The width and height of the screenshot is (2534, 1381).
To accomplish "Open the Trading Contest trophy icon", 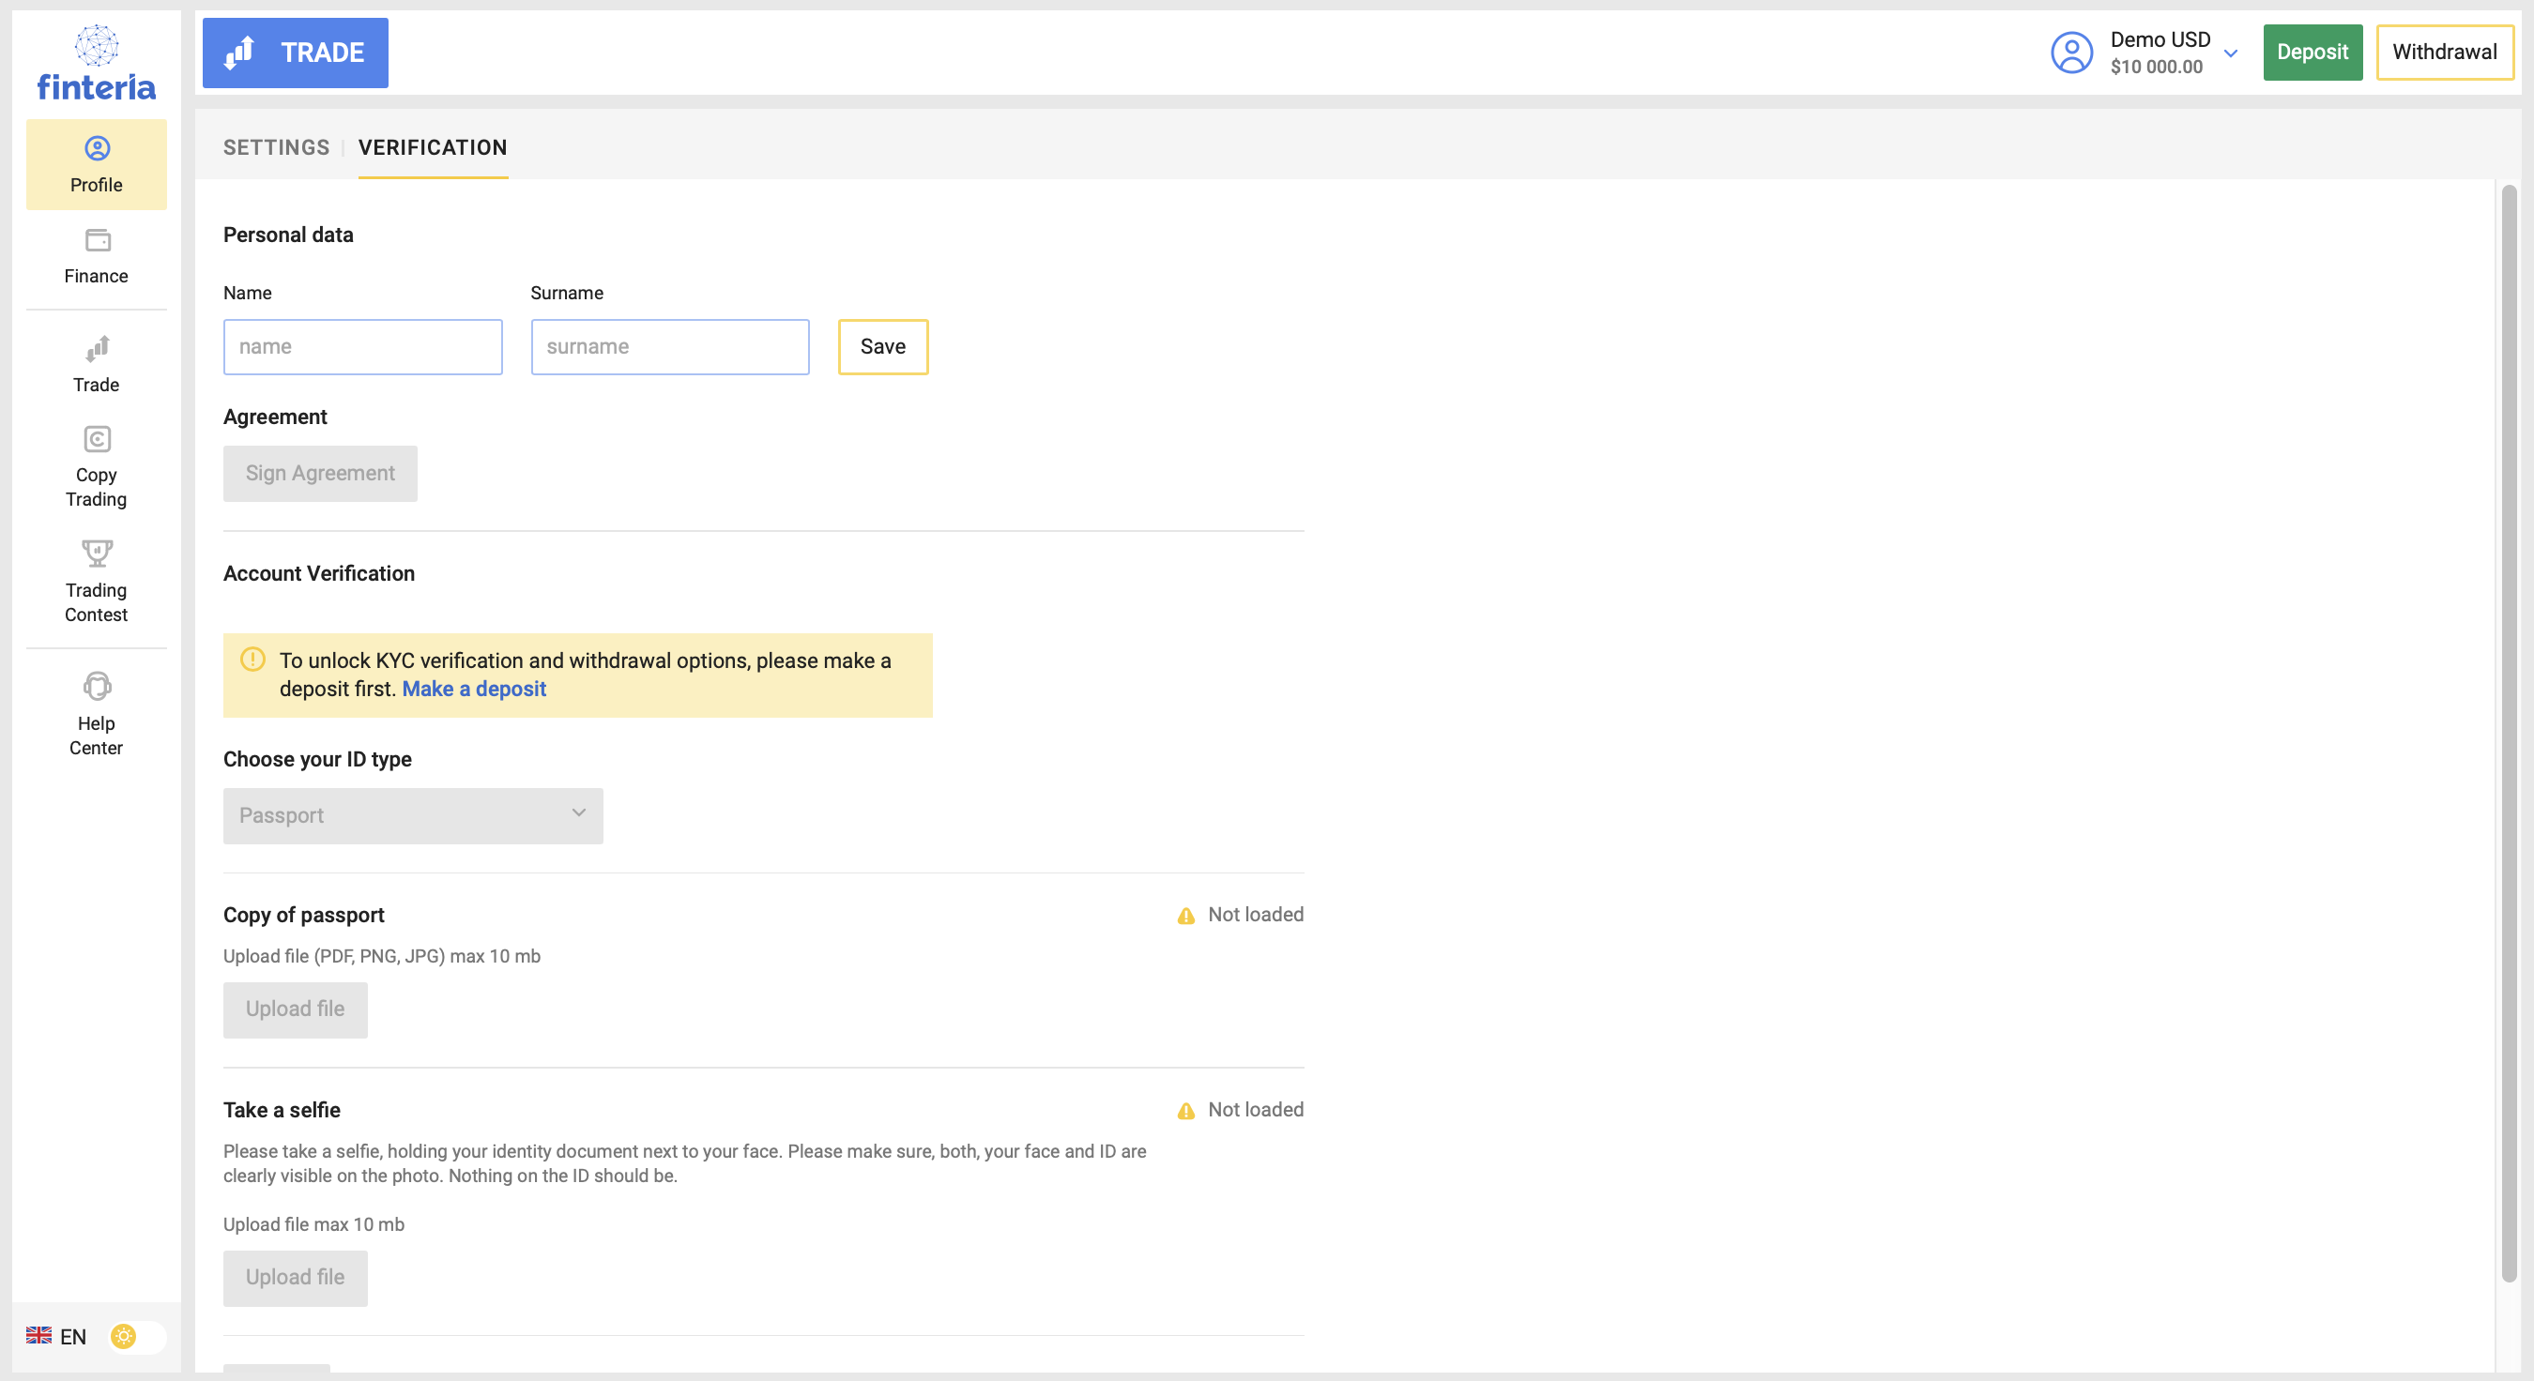I will (x=97, y=554).
